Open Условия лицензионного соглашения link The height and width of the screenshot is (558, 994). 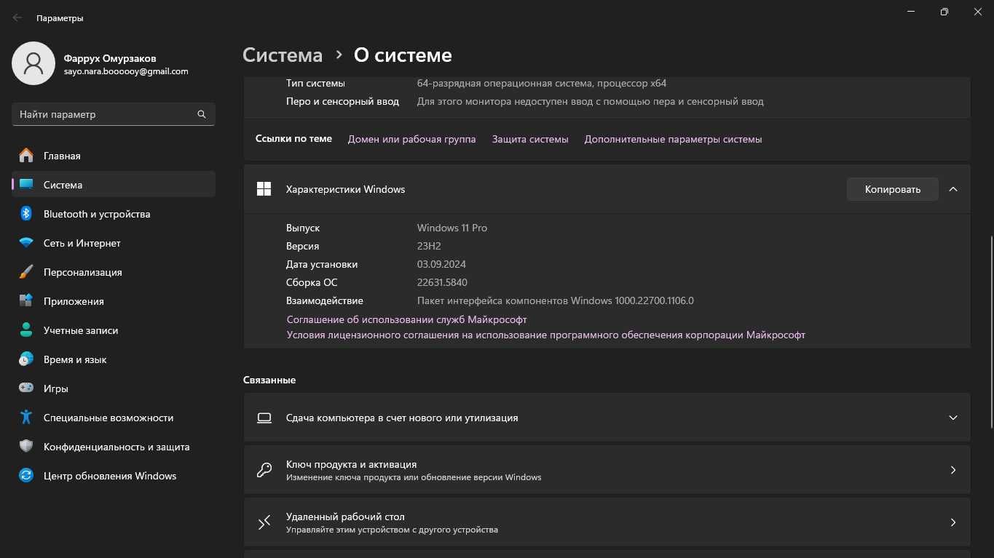pos(546,335)
